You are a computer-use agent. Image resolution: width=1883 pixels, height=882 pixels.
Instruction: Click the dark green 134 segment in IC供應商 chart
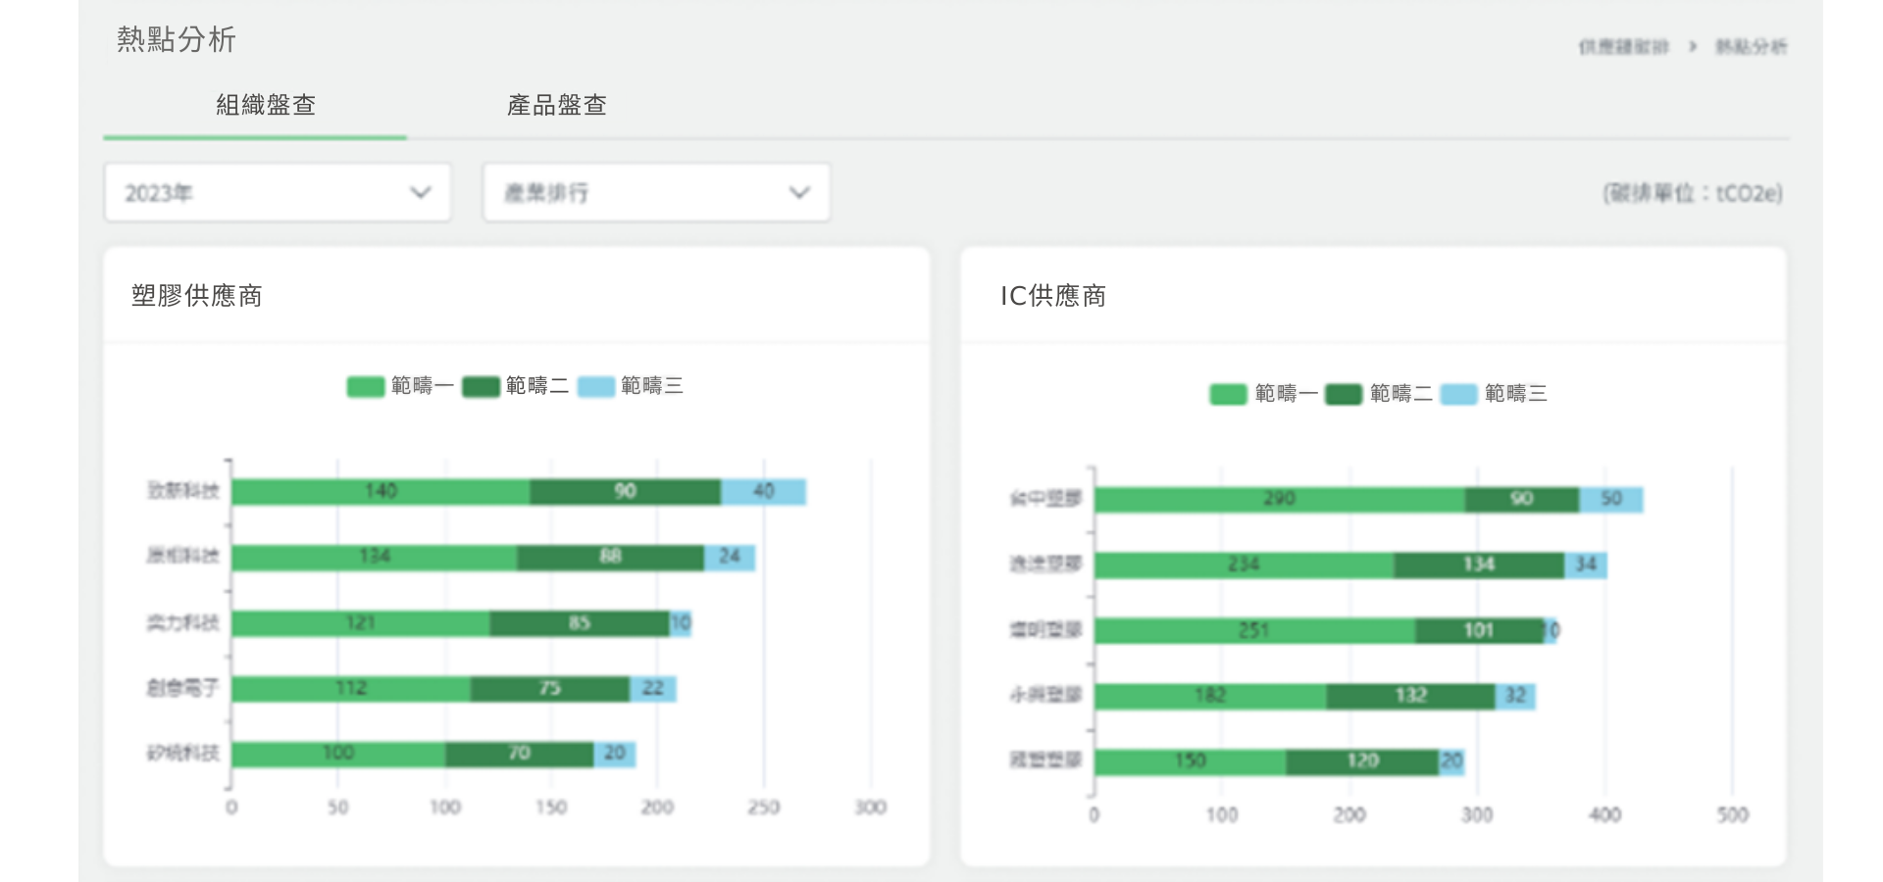coord(1478,565)
